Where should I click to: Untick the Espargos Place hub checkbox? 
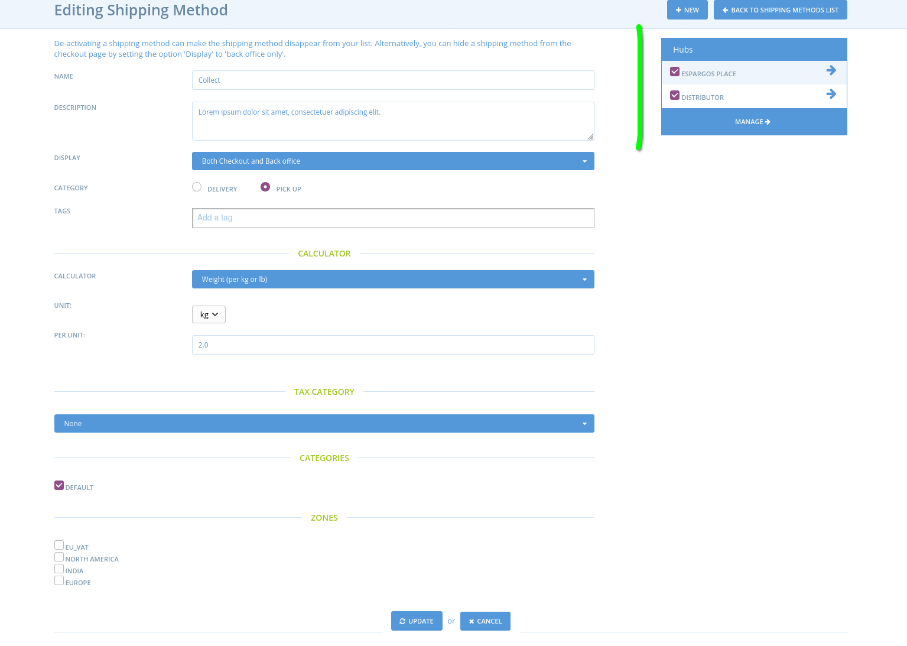[x=675, y=72]
